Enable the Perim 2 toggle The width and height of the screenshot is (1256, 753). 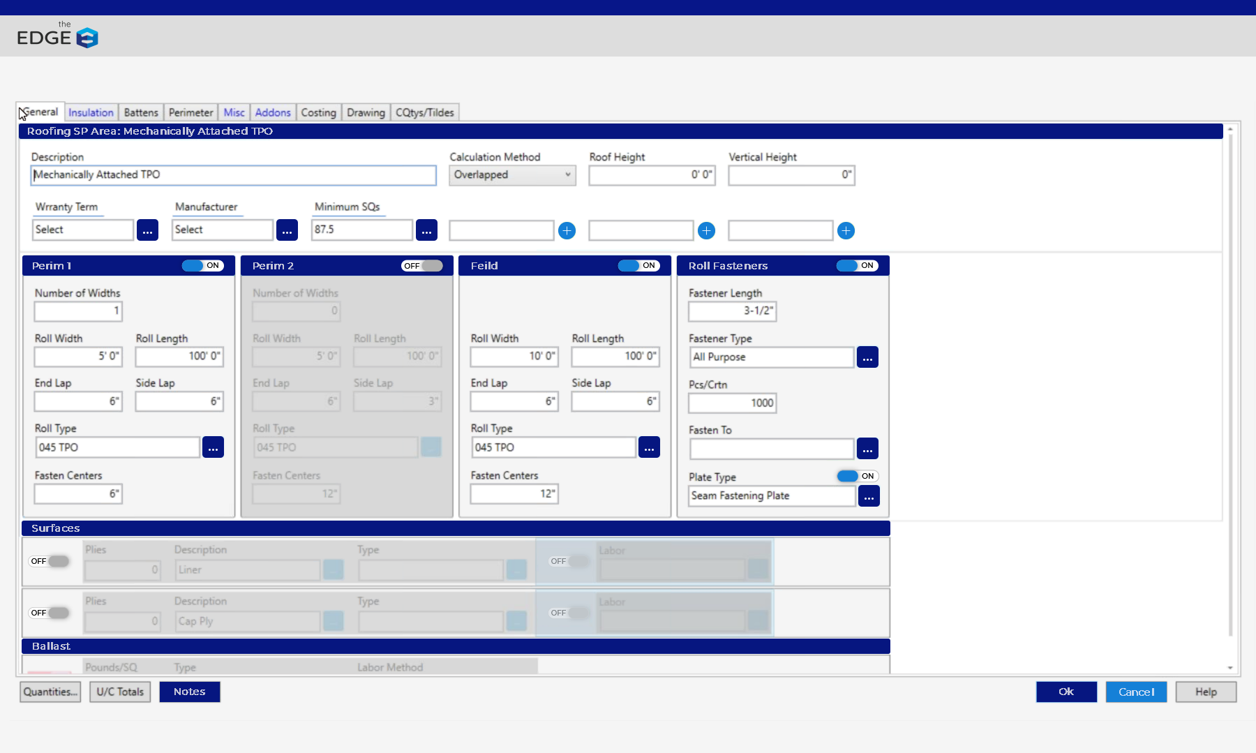(x=421, y=266)
